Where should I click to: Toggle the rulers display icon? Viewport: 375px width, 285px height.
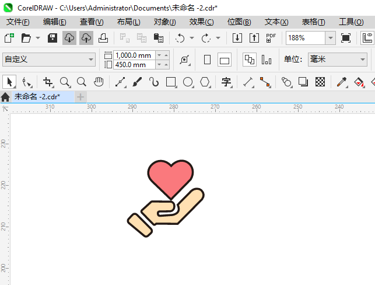click(x=367, y=38)
